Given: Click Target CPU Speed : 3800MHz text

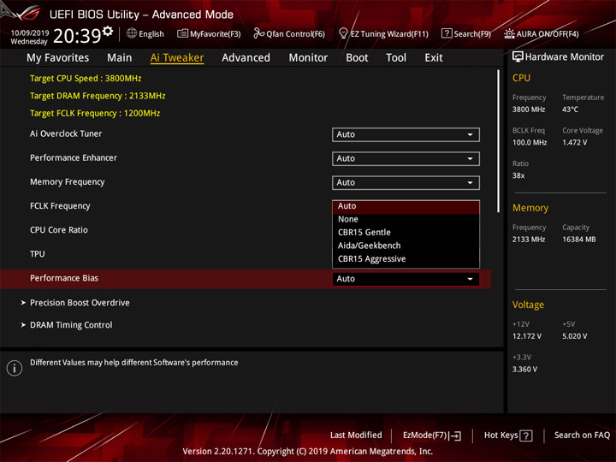Looking at the screenshot, I should (x=86, y=79).
